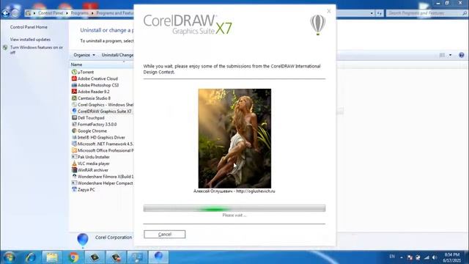Viewport: 469px width, 264px height.
Task: Click the change view icon
Action: coord(442,55)
